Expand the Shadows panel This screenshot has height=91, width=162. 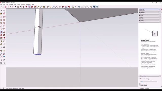pyautogui.click(x=150, y=19)
